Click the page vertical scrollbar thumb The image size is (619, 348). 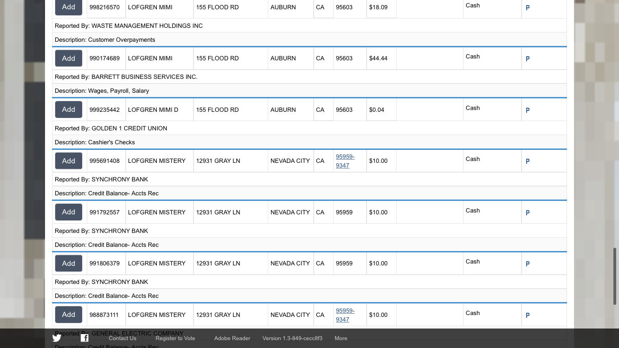coord(615,276)
